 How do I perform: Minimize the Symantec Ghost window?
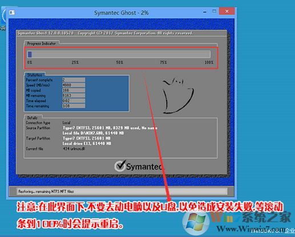coord(205,12)
